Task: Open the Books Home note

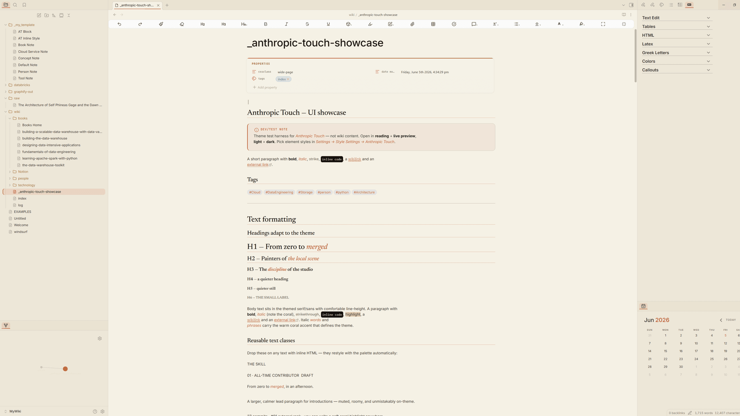Action: coord(32,125)
